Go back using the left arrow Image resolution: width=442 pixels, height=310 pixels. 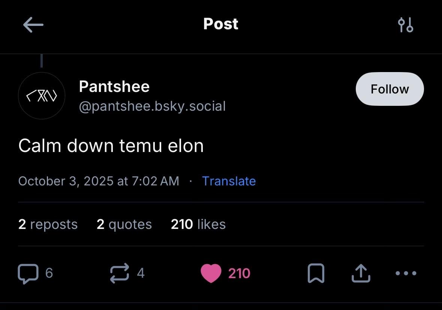(x=33, y=25)
